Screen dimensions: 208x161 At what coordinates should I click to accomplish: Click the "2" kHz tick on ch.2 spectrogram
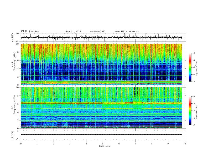point(18,120)
